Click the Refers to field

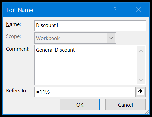85,92
